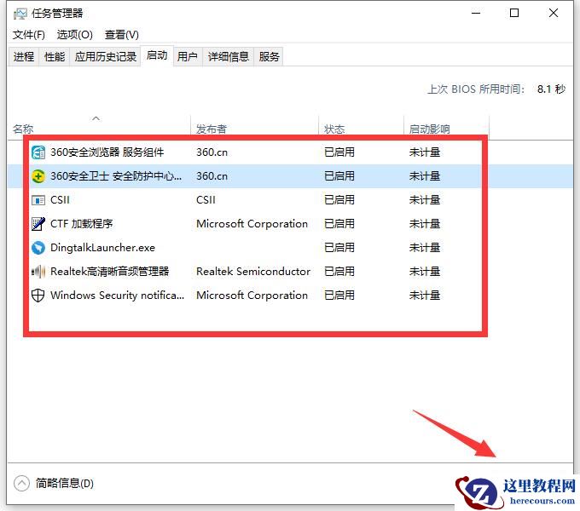Minimize the 任务管理器 window

pyautogui.click(x=476, y=14)
